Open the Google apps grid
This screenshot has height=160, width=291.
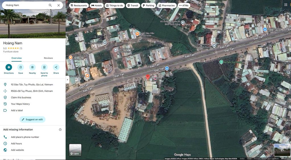pos(286,5)
